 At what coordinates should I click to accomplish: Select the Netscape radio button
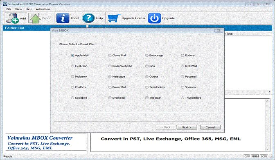pos(110,77)
